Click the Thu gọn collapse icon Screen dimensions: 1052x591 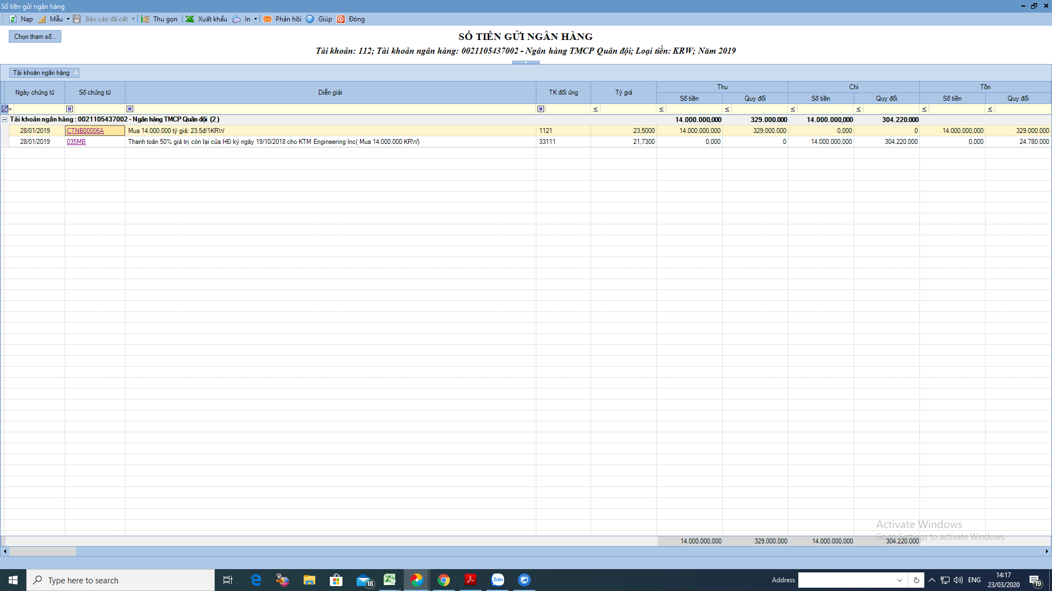[x=145, y=19]
